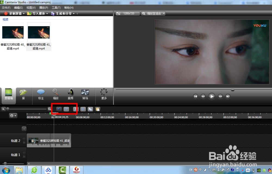272x174 pixels.
Task: Open timeline settings gear dropdown
Action: (13, 116)
